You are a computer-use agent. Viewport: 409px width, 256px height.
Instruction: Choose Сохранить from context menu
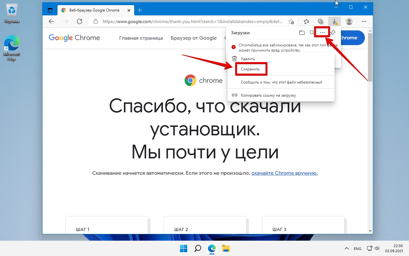(281, 69)
